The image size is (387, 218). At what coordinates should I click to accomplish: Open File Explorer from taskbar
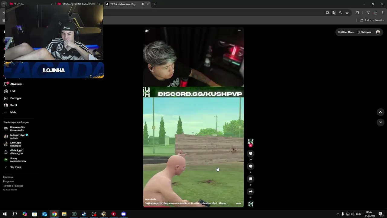pos(64,214)
